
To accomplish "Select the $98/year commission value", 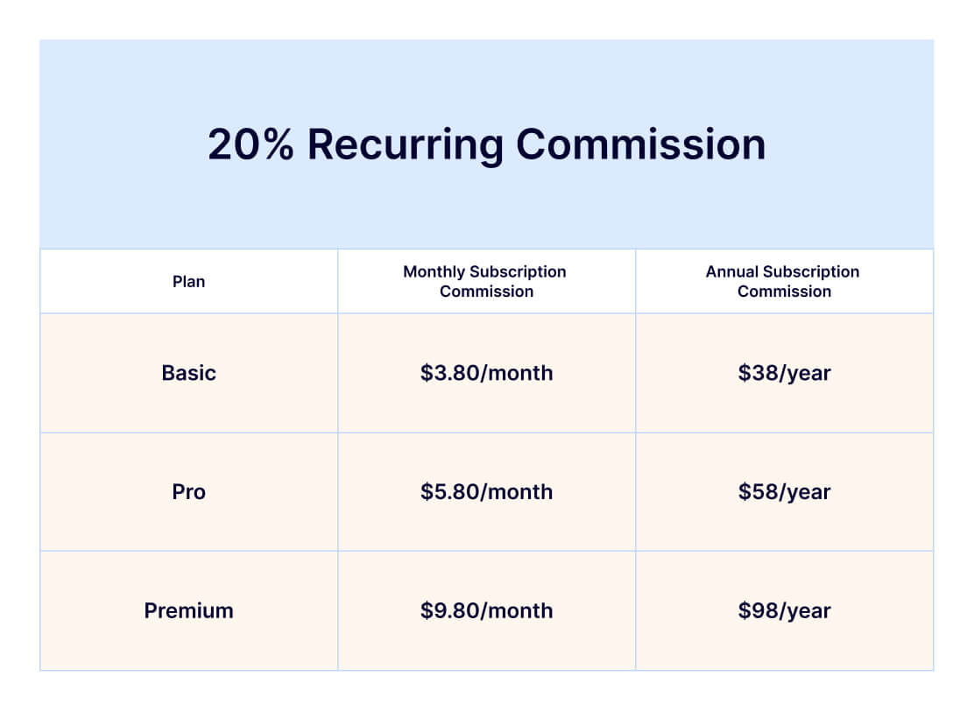I will [784, 611].
